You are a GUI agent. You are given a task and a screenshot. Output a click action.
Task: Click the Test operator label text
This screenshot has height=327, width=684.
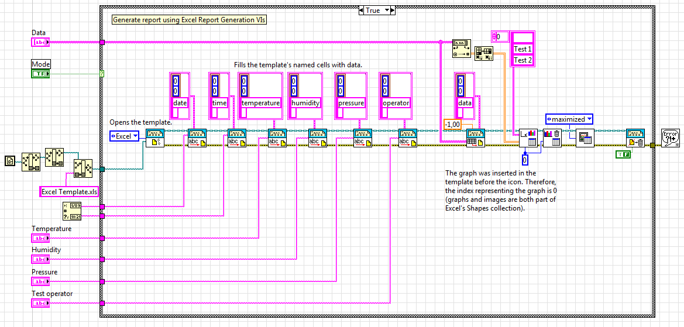coord(52,294)
